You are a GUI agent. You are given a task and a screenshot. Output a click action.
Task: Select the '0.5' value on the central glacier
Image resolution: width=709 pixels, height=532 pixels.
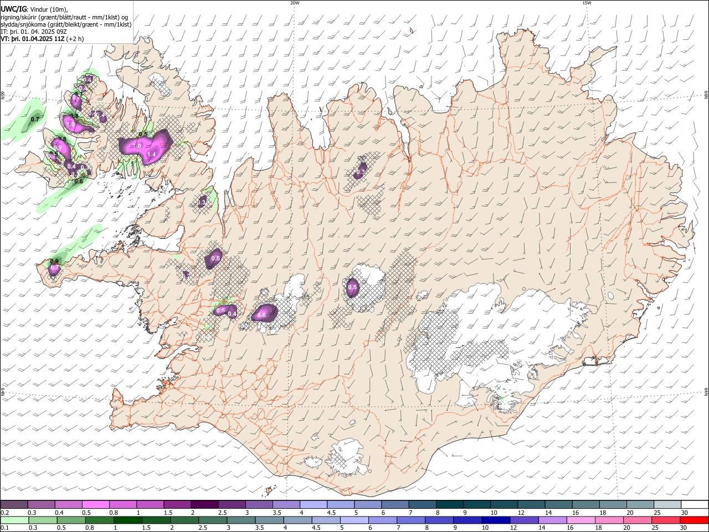click(352, 287)
